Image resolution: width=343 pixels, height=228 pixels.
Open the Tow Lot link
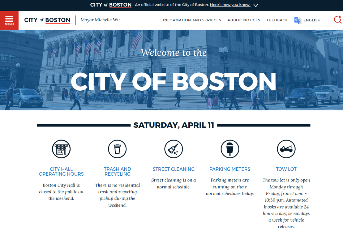(286, 169)
